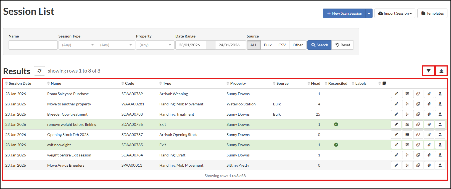Screen dimensions: 451x189
Task: Open the Property dropdown
Action: [x=155, y=45]
